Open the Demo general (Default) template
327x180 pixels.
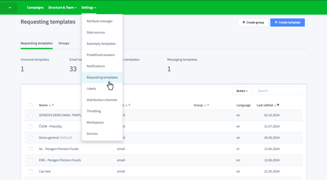coord(56,138)
